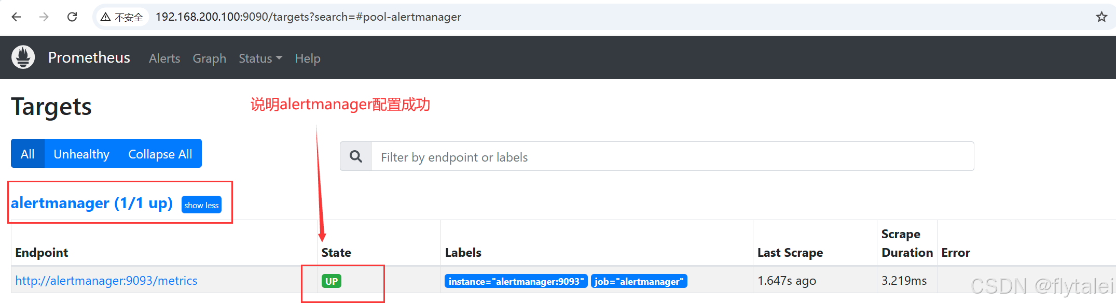Open the Graph page

pyautogui.click(x=210, y=59)
